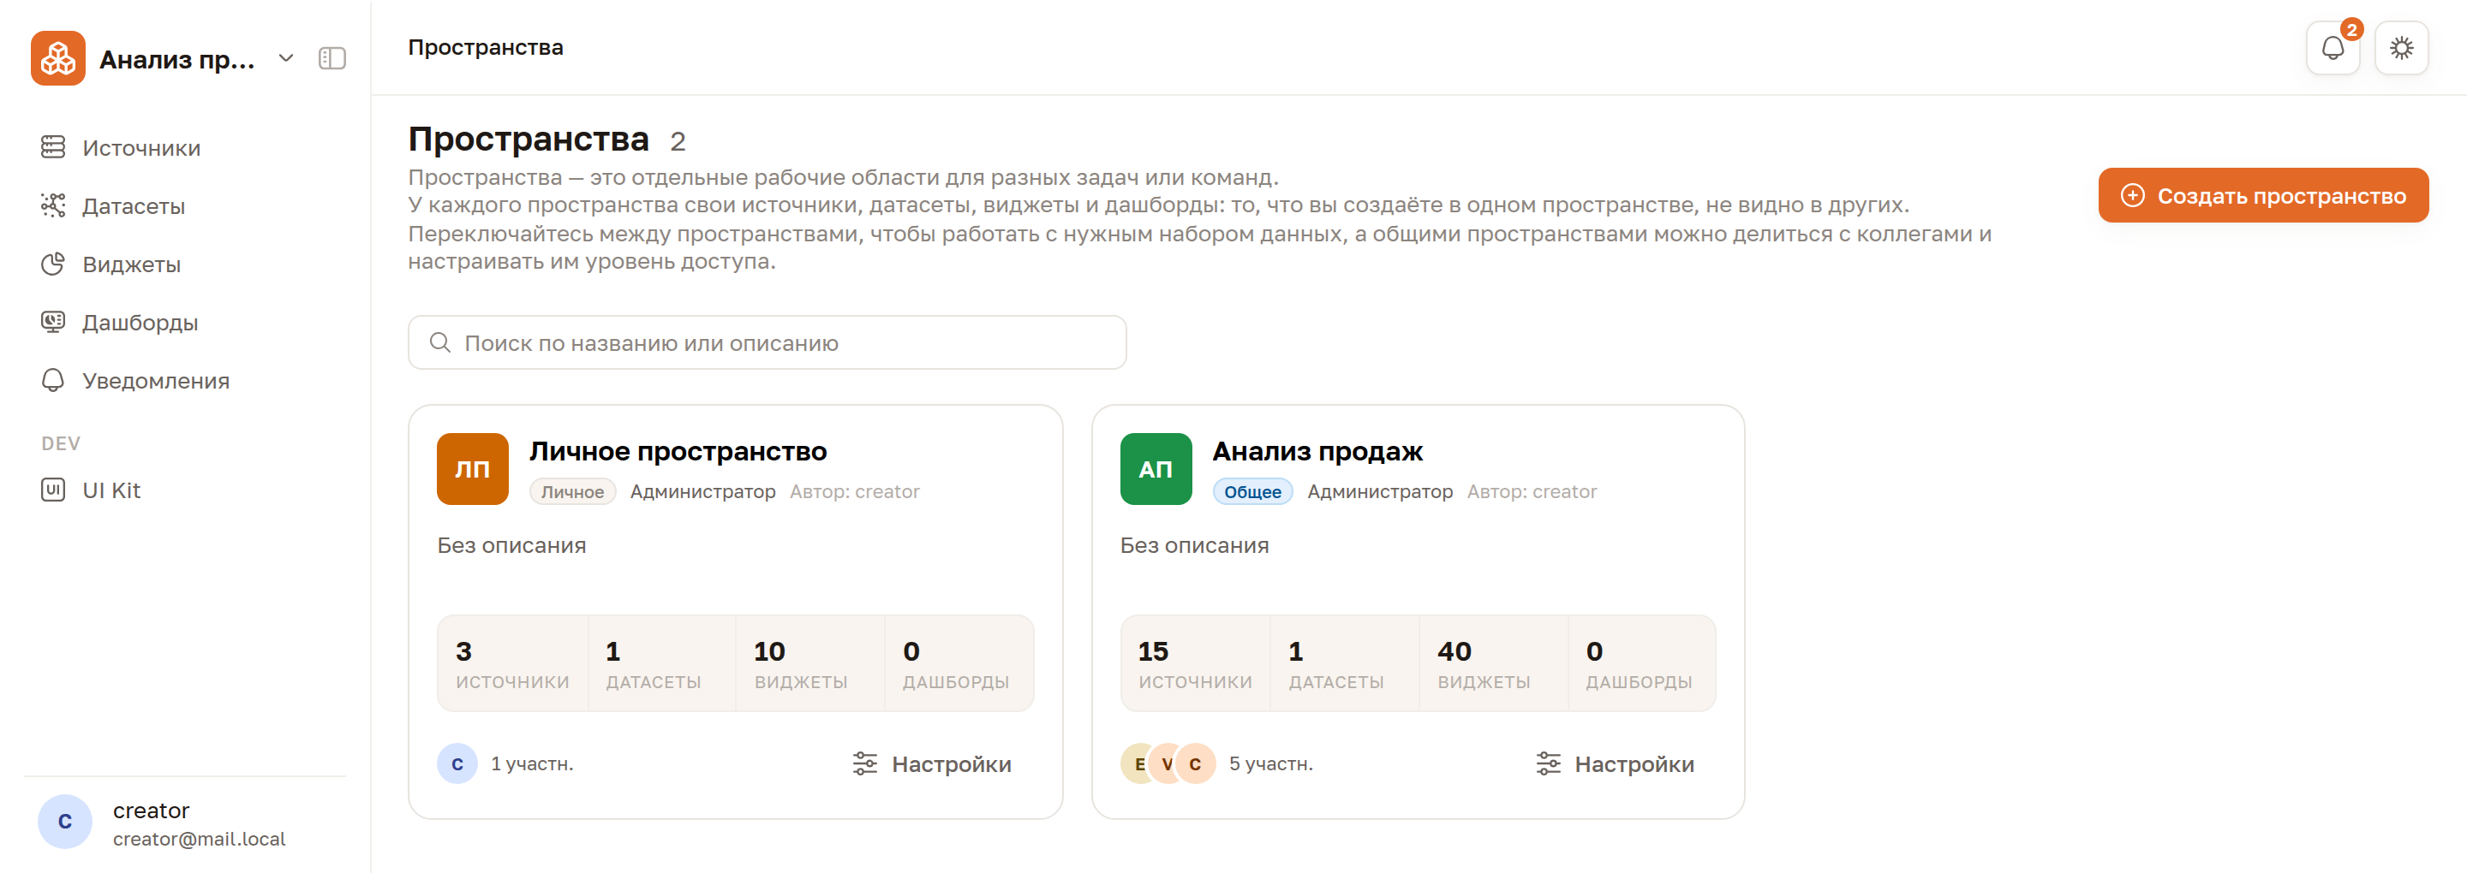Viewport: 2467px width, 873px height.
Task: Click the 10 Виджеты stat
Action: [x=810, y=664]
